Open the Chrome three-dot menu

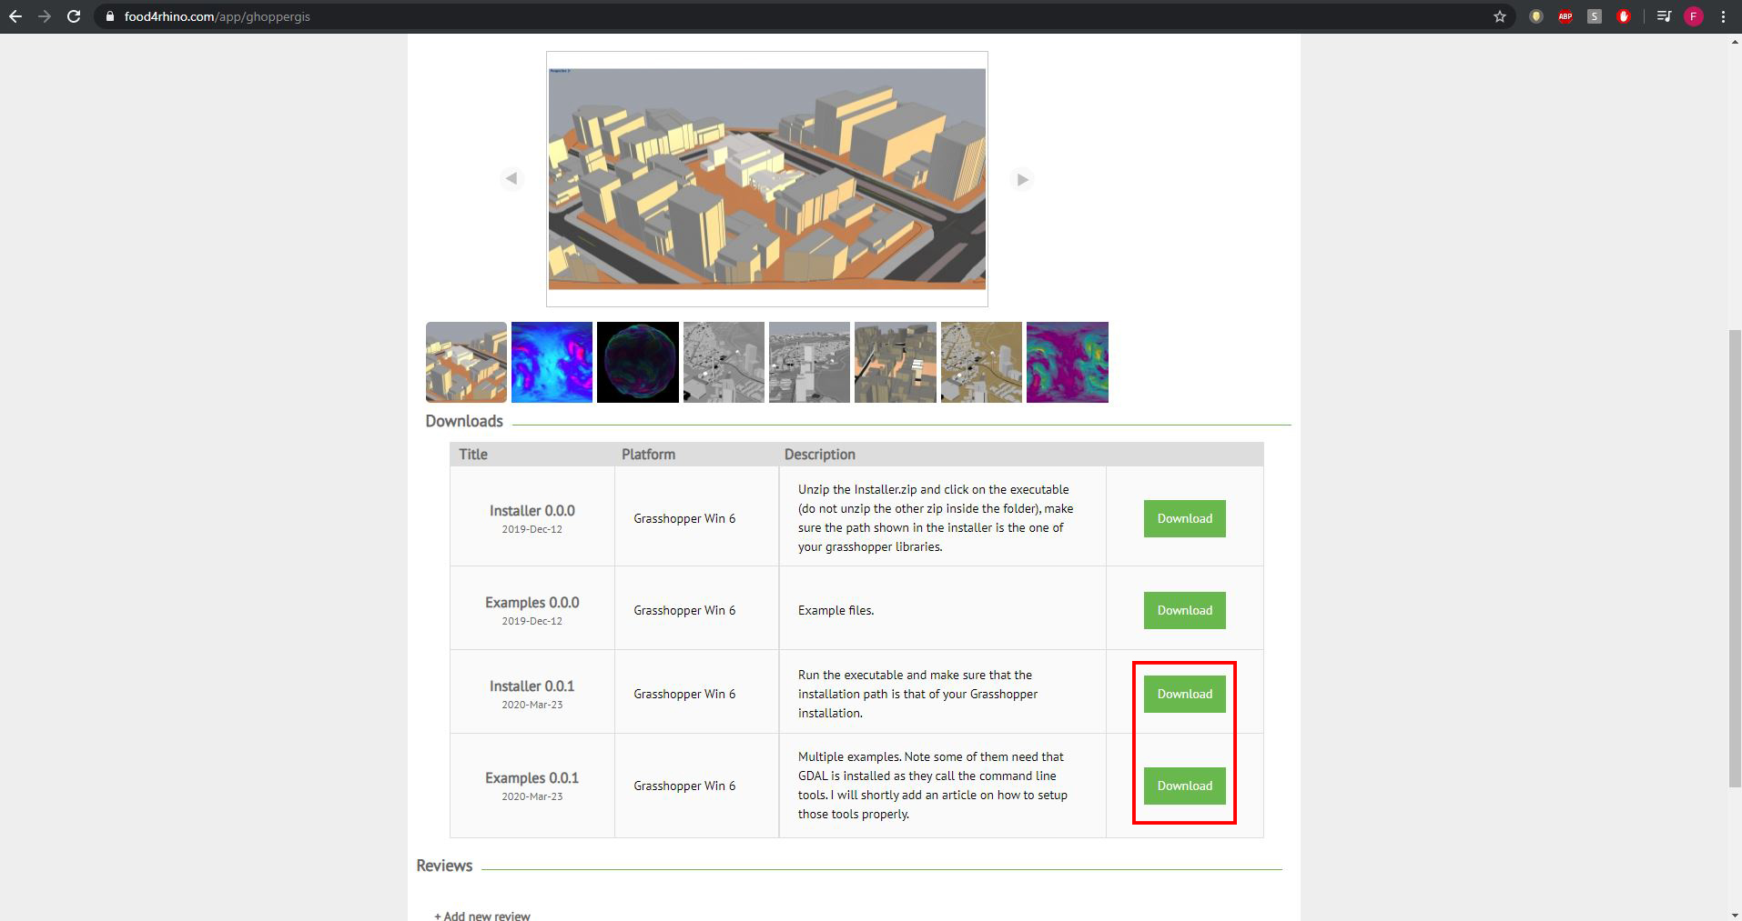[x=1723, y=16]
